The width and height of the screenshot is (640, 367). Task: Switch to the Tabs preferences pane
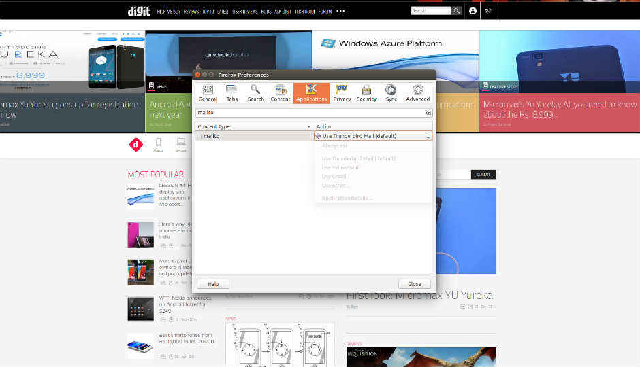tap(232, 93)
